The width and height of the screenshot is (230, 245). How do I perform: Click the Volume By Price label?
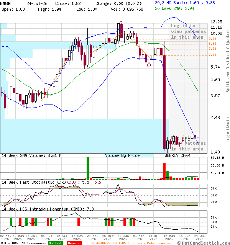122,155
